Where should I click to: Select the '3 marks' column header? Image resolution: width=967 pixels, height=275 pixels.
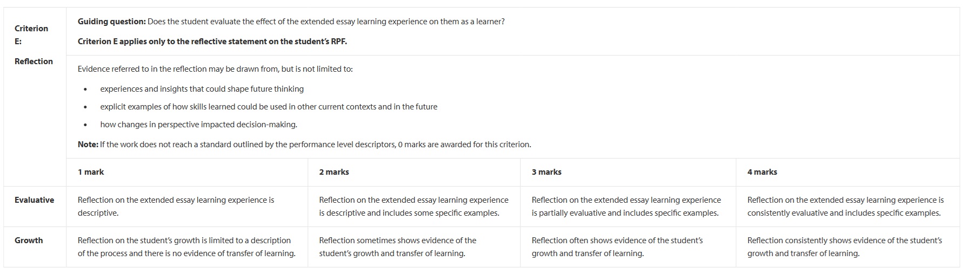coord(546,172)
